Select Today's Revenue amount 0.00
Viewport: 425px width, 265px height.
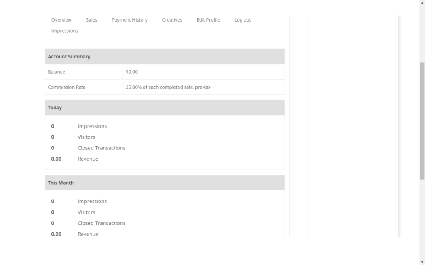click(56, 159)
